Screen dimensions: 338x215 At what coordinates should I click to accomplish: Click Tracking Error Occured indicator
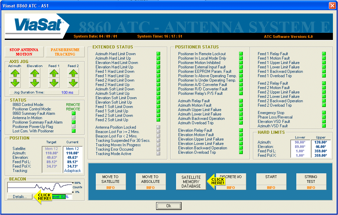[x=158, y=149]
